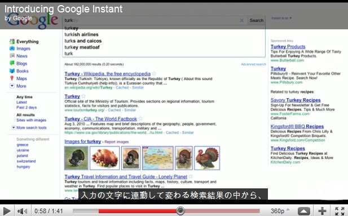Open the 'Instant is on' dropdown
Viewport: 348px width, 216px height.
281,18
